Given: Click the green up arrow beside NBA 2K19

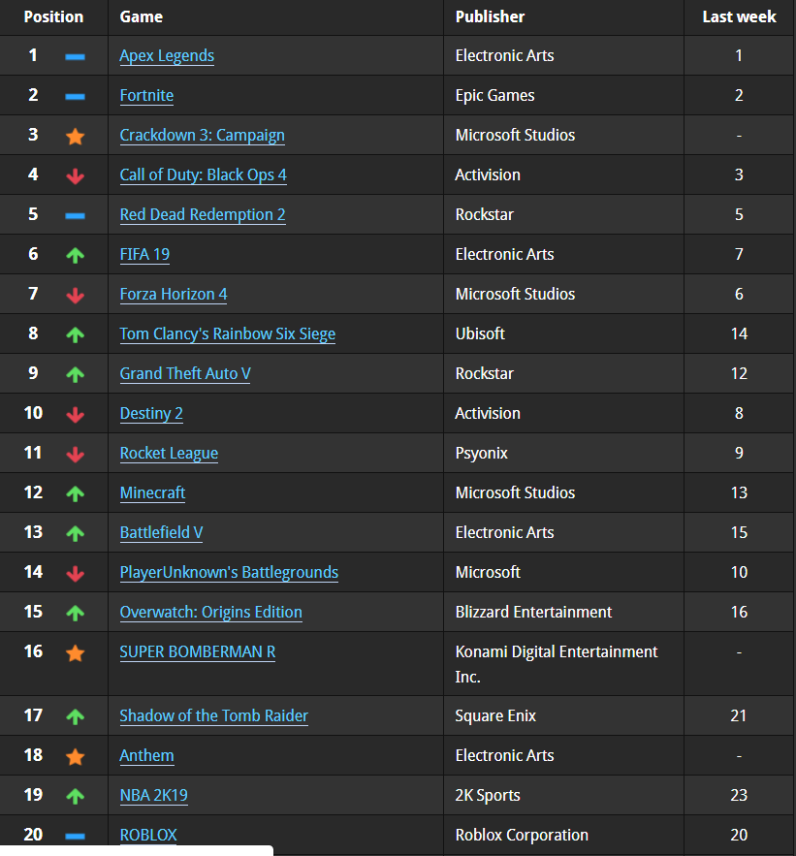Looking at the screenshot, I should pyautogui.click(x=75, y=796).
